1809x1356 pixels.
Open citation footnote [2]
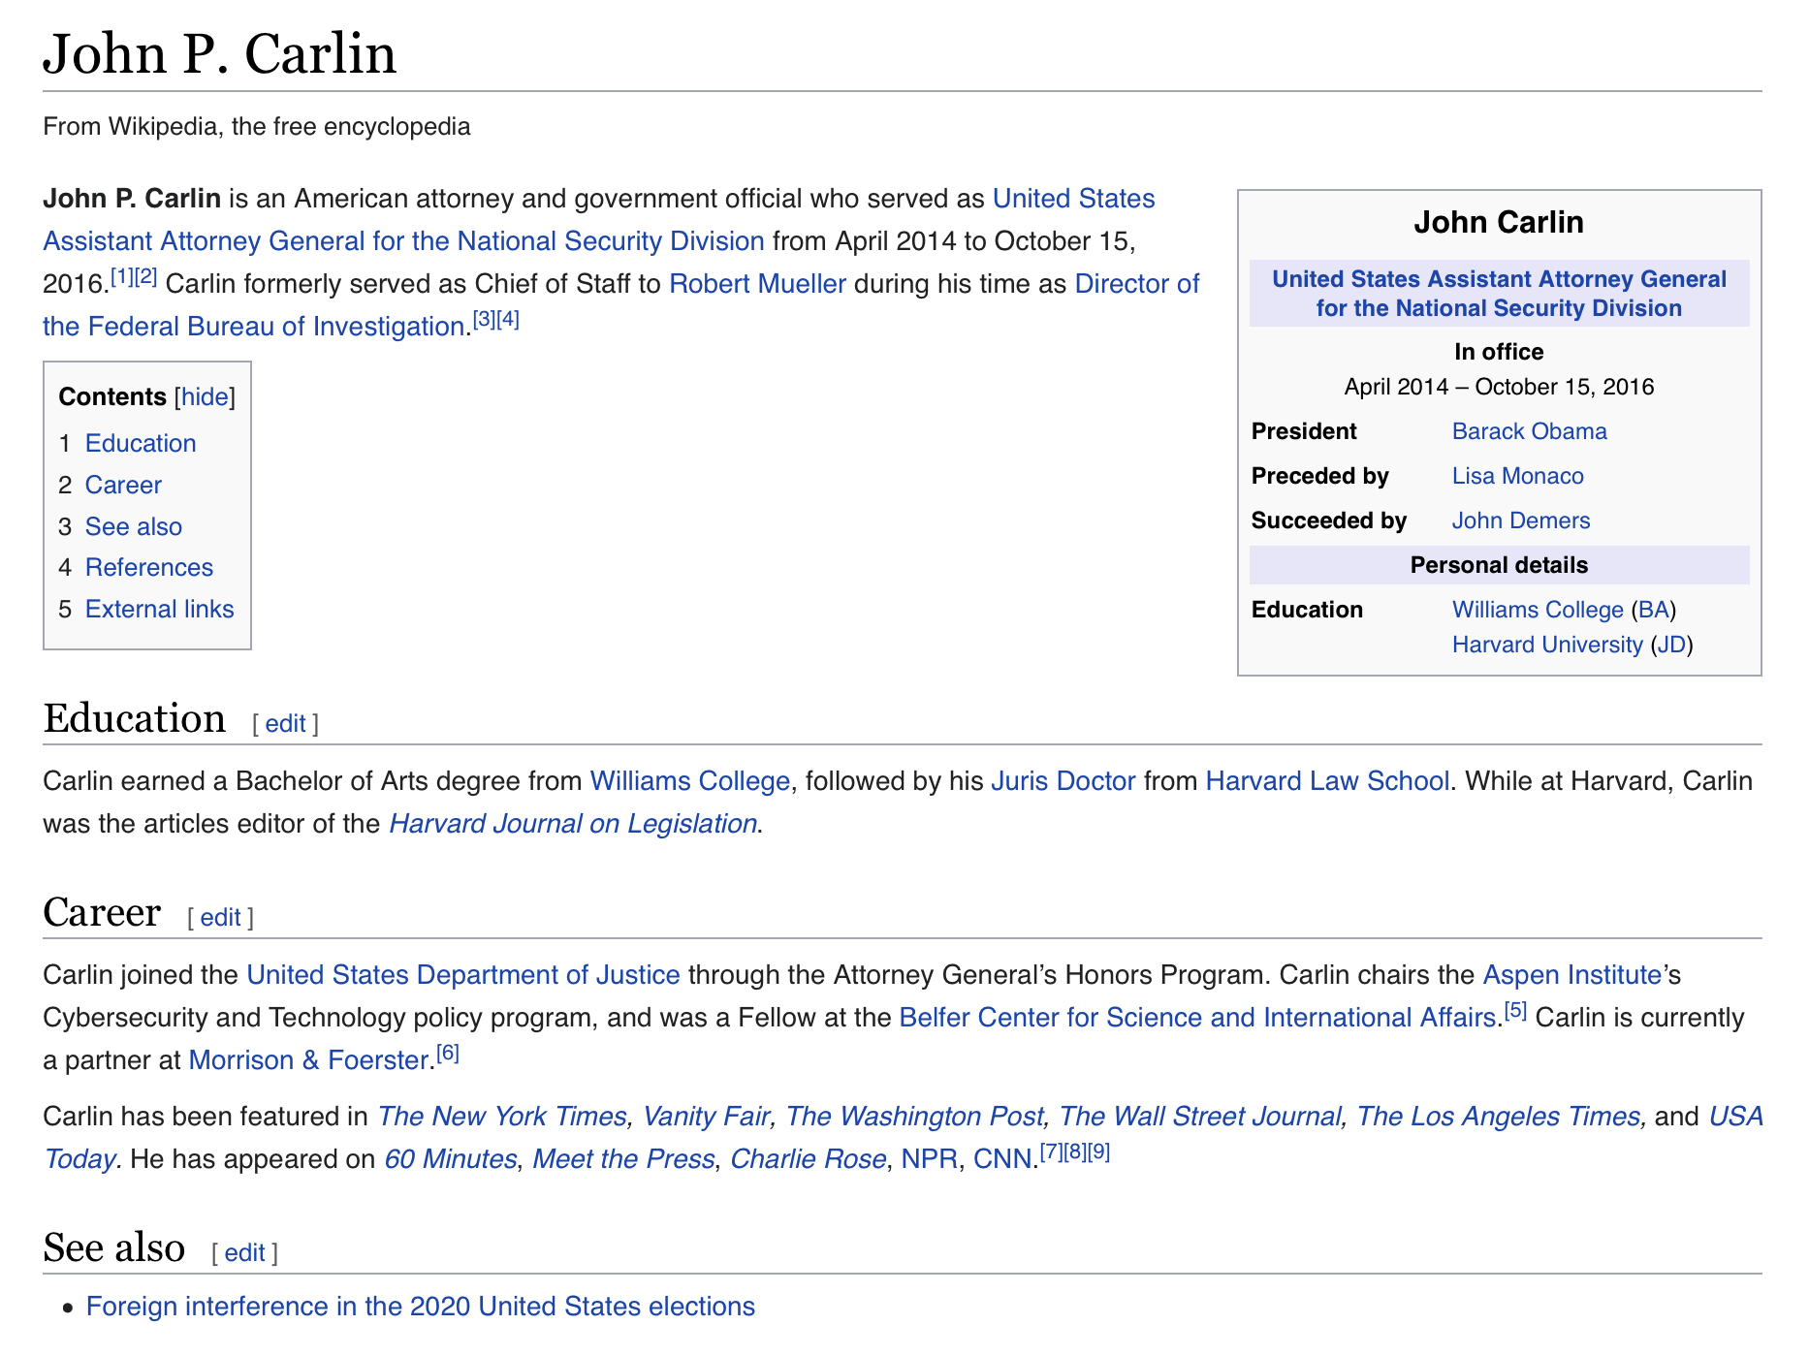145,276
